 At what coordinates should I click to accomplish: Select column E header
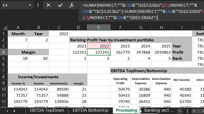[99, 27]
